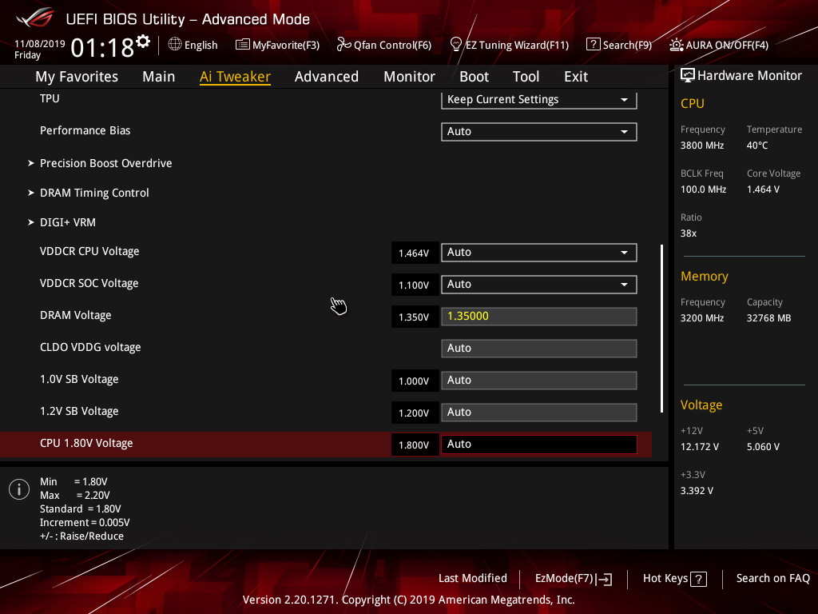The image size is (818, 614).
Task: Click the Hot Keys question mark icon
Action: tap(698, 579)
